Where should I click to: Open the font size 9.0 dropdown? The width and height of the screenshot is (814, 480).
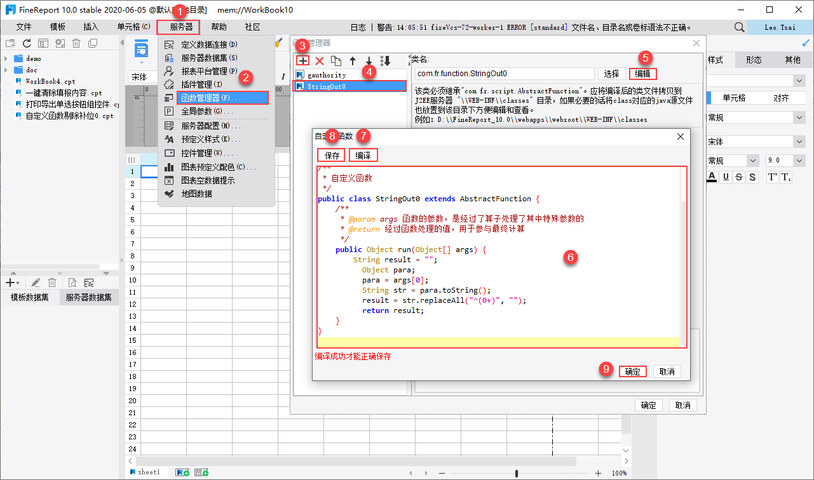point(799,161)
